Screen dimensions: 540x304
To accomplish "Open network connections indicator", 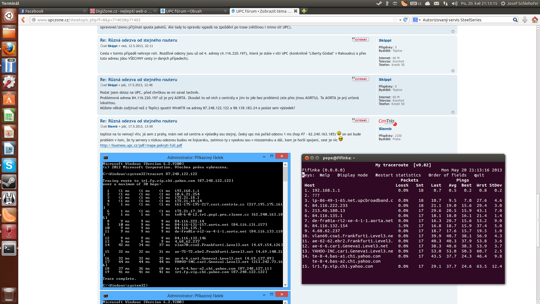I will coord(445,3).
